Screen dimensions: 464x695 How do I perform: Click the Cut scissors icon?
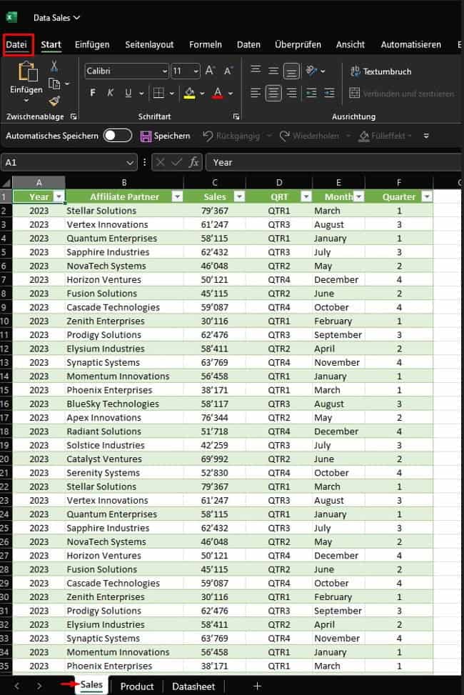click(54, 66)
